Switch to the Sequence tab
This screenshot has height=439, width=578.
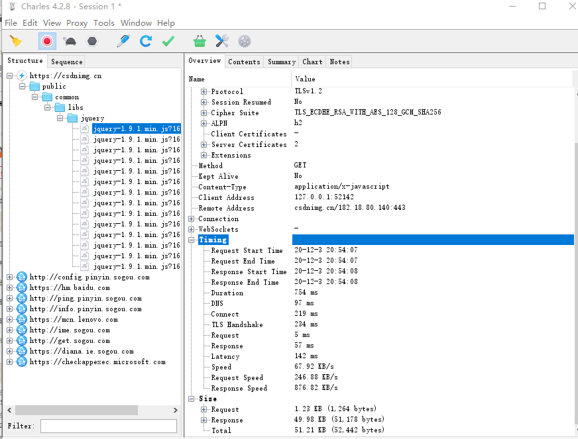coord(66,62)
